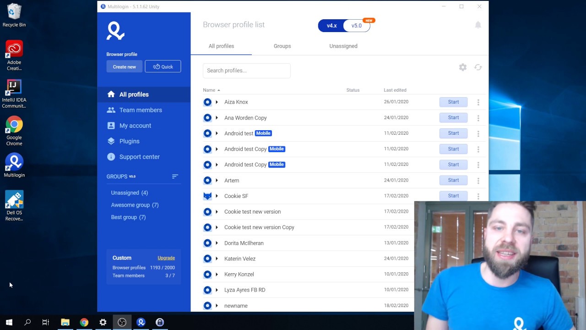Select Awesome group (7)

click(135, 205)
